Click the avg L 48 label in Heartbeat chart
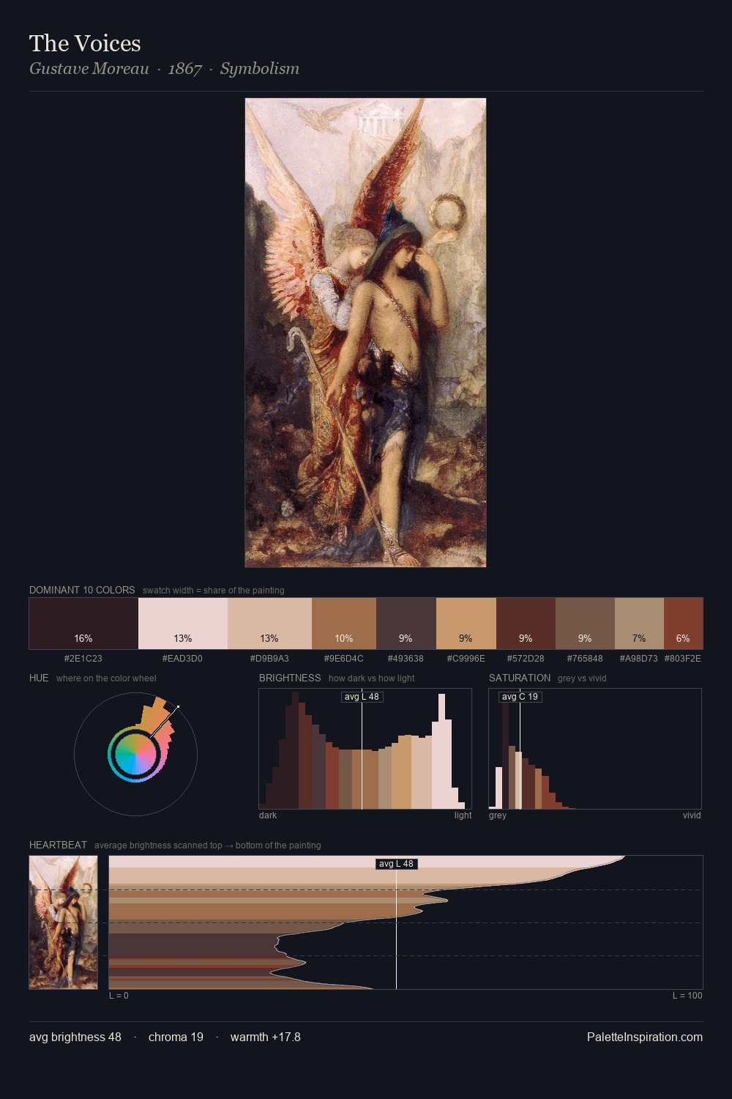The width and height of the screenshot is (732, 1099). pyautogui.click(x=396, y=864)
